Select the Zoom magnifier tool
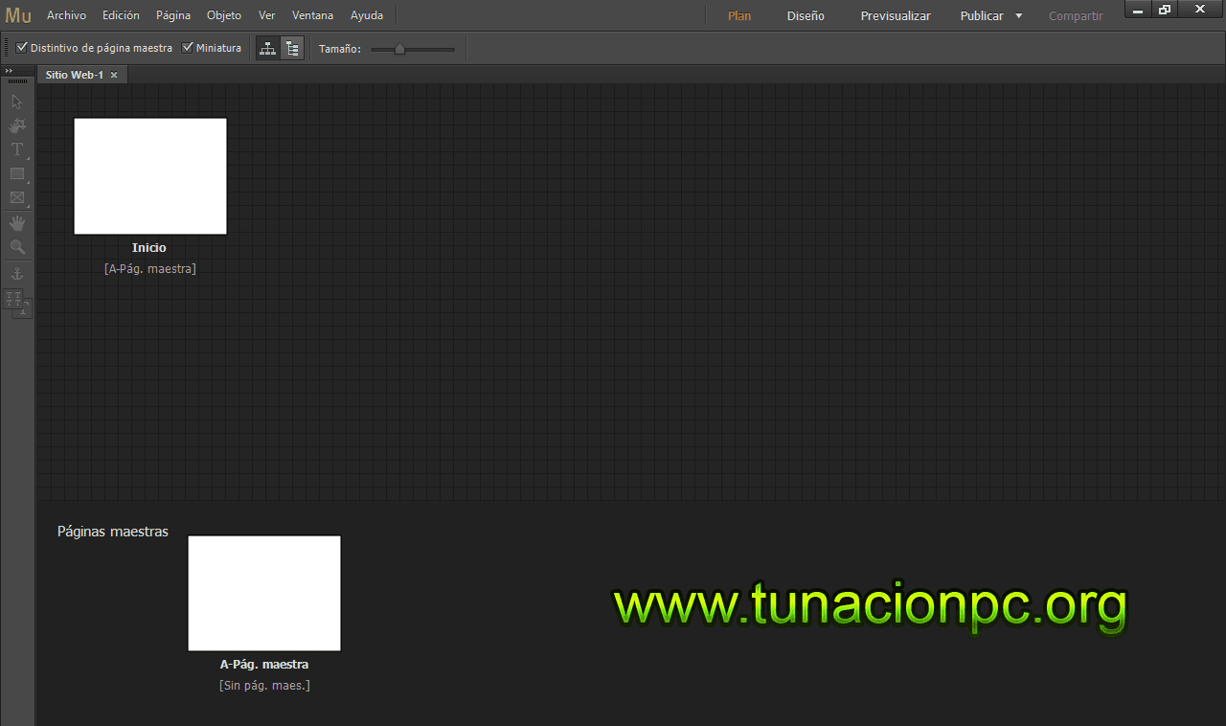Viewport: 1226px width, 726px height. [16, 247]
